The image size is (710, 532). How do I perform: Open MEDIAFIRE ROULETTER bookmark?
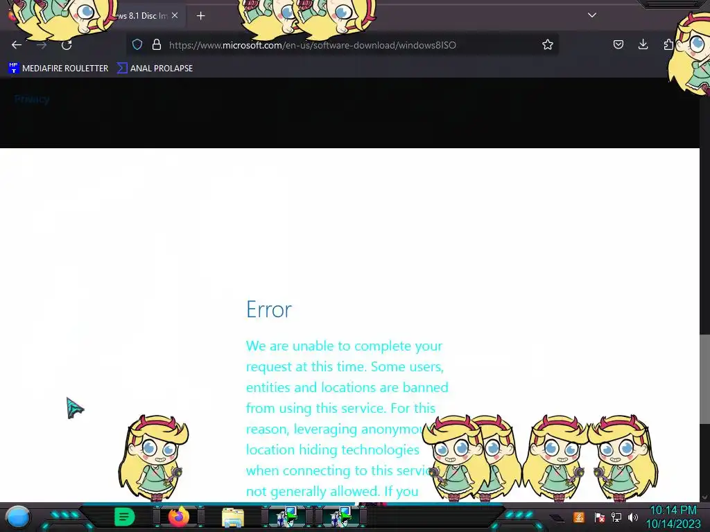pos(58,69)
